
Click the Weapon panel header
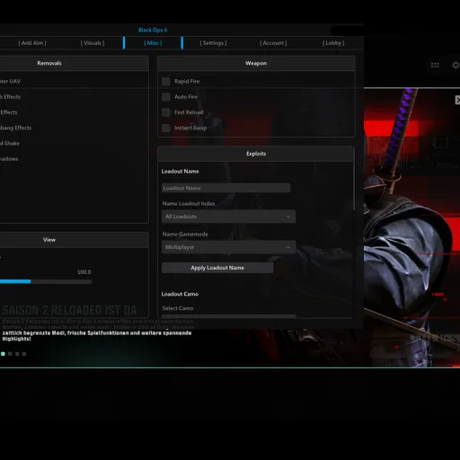(x=256, y=63)
